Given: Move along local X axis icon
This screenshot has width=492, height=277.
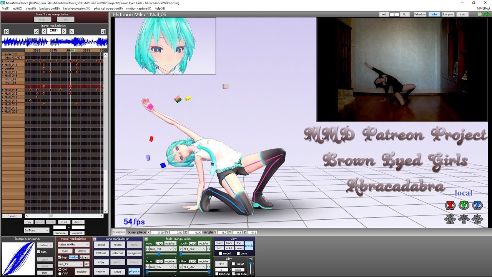Looking at the screenshot, I should 450,219.
